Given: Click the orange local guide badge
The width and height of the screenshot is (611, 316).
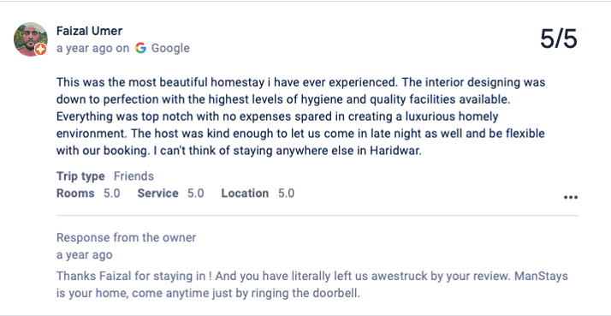Looking at the screenshot, I should (x=40, y=49).
